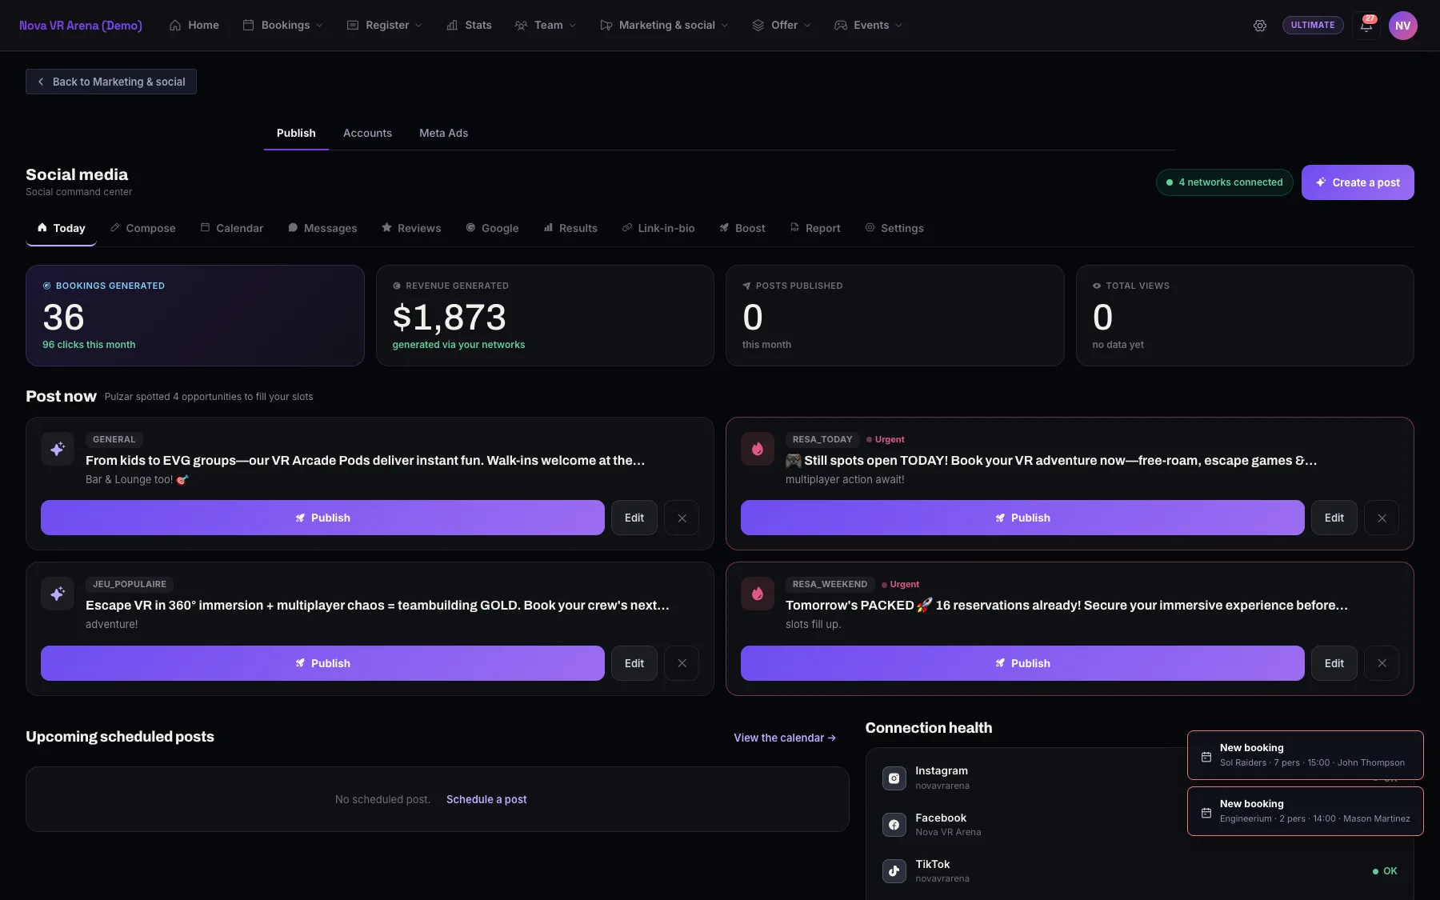Switch to the Meta Ads tab

[x=443, y=133]
